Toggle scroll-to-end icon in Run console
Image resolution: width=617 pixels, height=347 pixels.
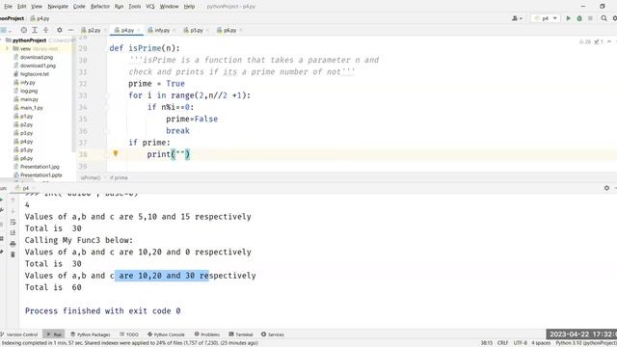point(13,233)
